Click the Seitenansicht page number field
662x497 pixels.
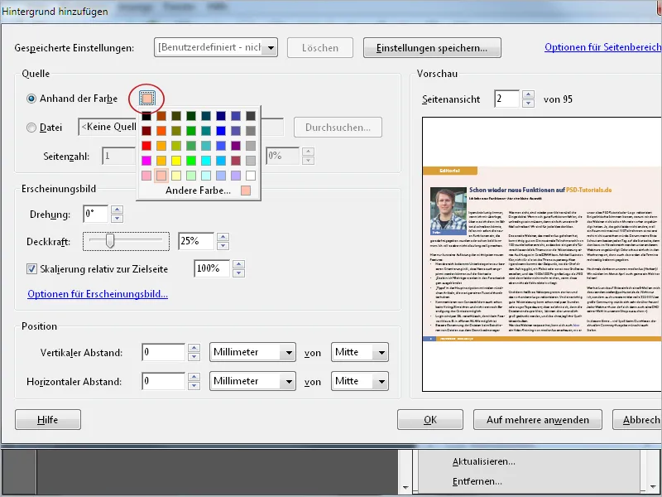pos(507,99)
